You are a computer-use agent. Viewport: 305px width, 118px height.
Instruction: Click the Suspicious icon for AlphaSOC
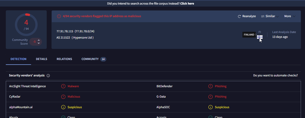(210, 107)
